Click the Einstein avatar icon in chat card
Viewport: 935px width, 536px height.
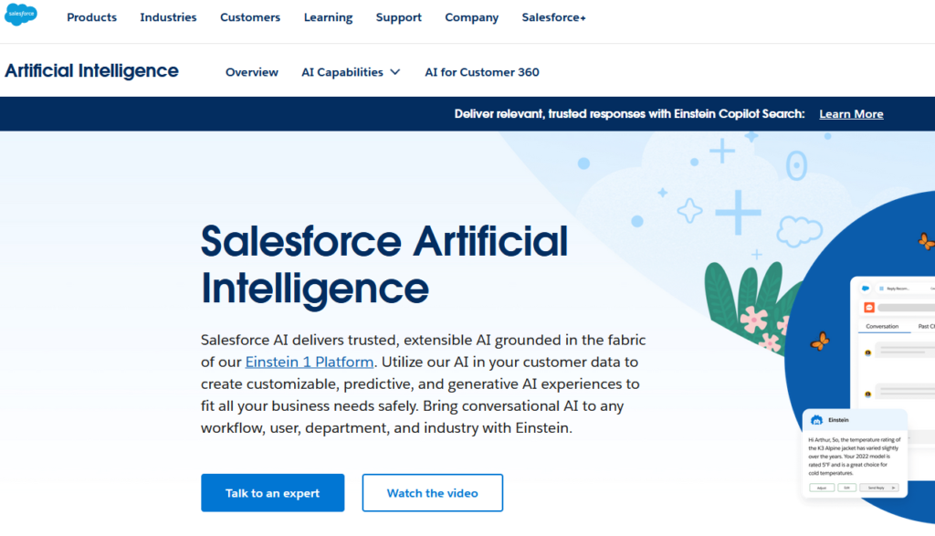(815, 420)
